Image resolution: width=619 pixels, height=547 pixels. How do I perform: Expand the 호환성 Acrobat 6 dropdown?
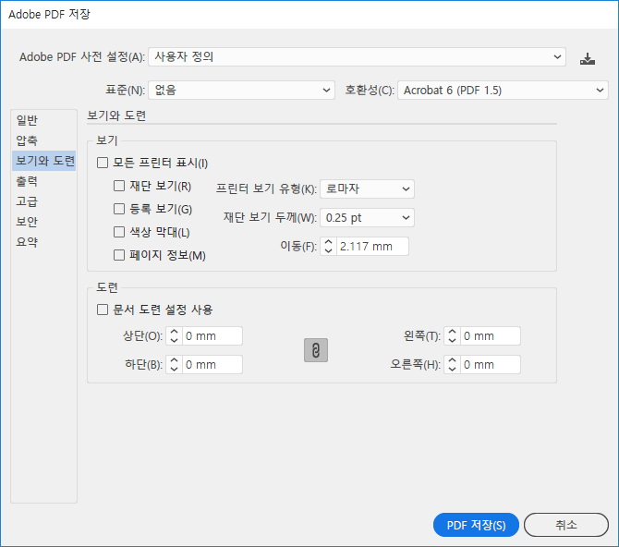[x=503, y=90]
